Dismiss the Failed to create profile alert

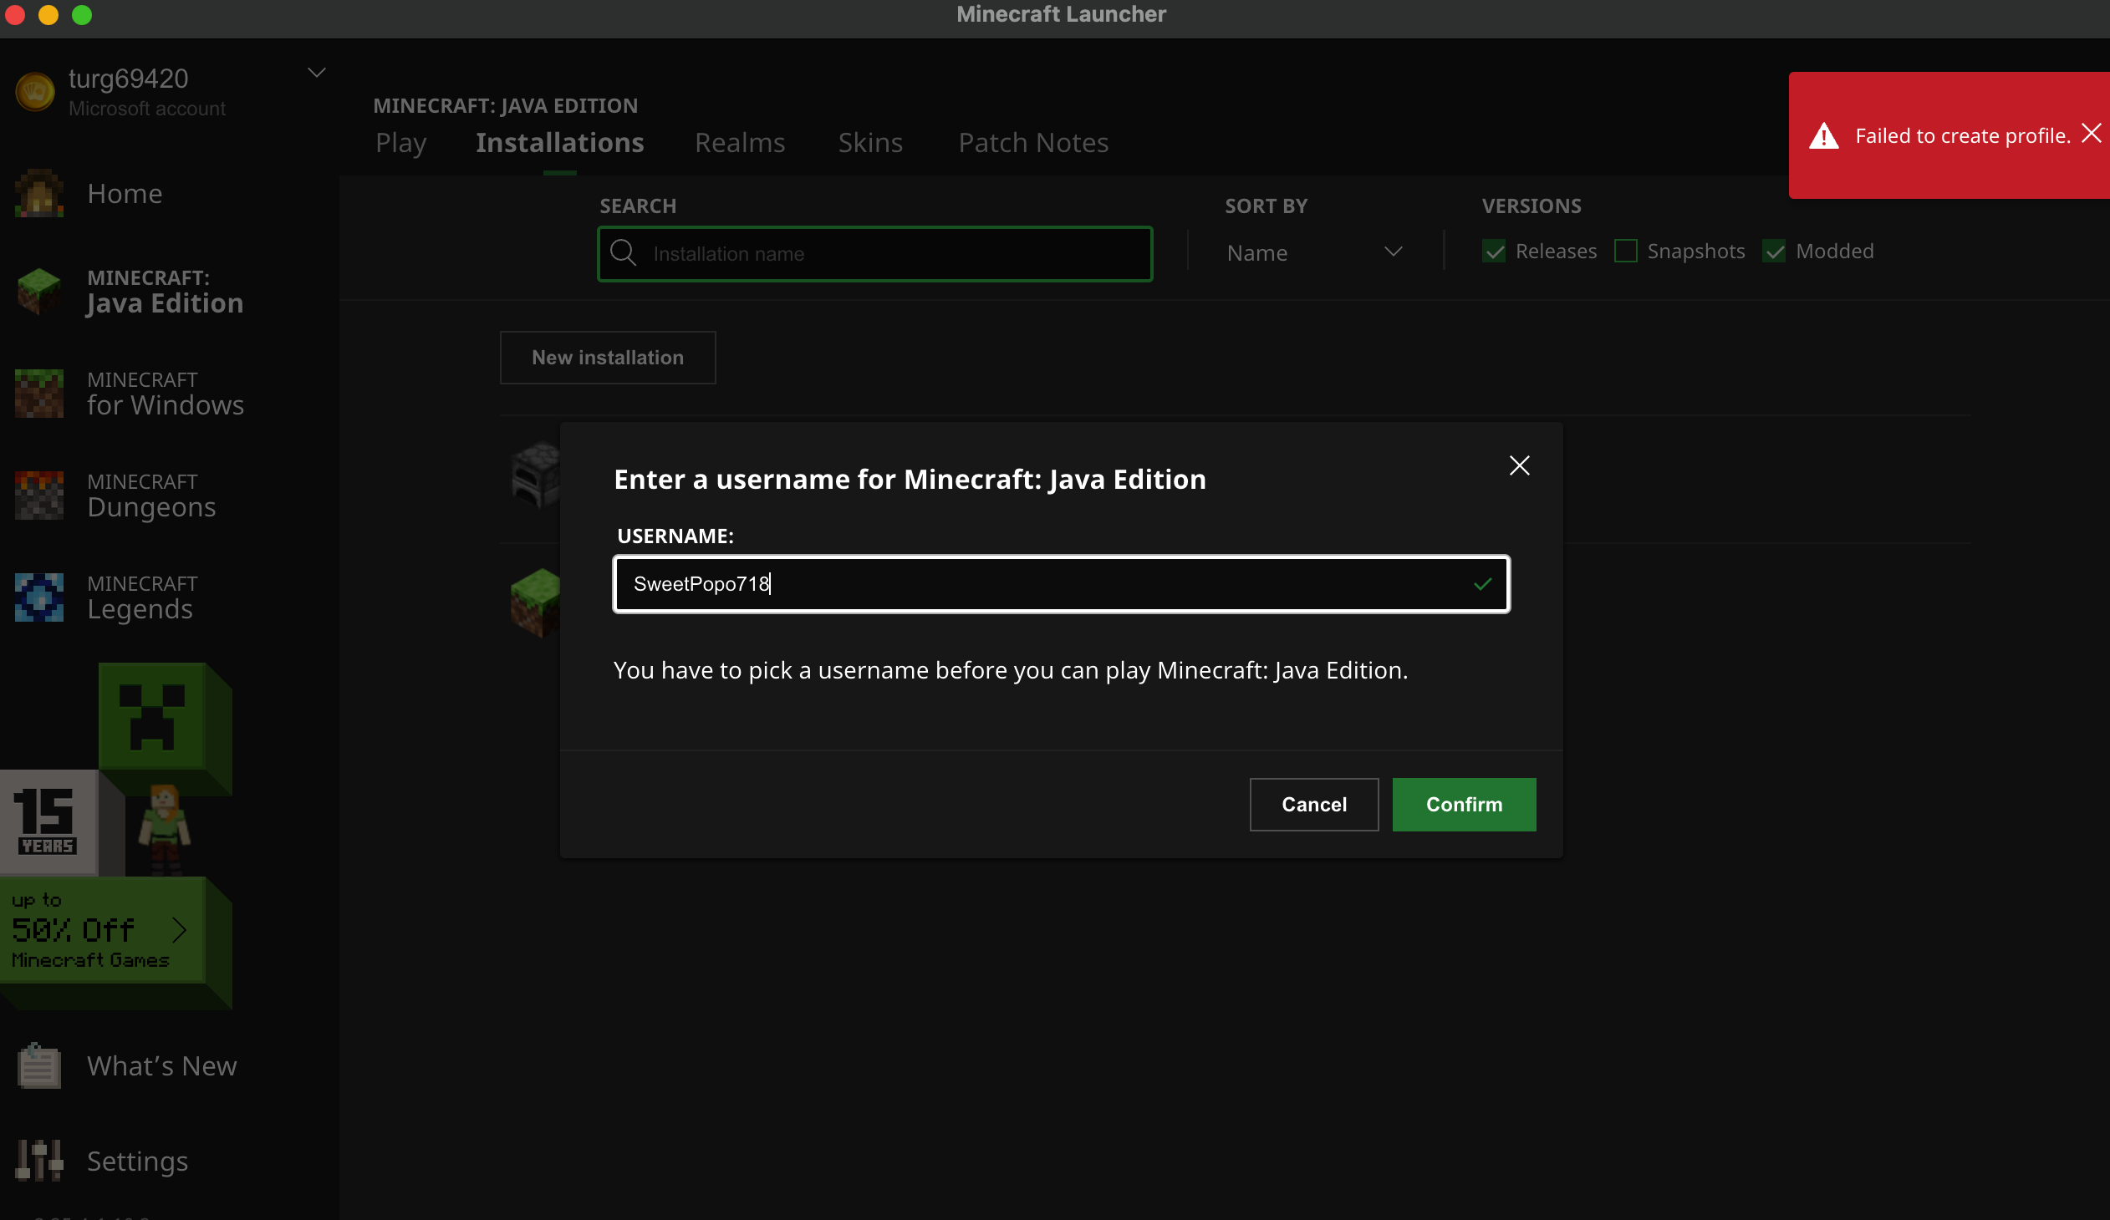[x=2091, y=134]
